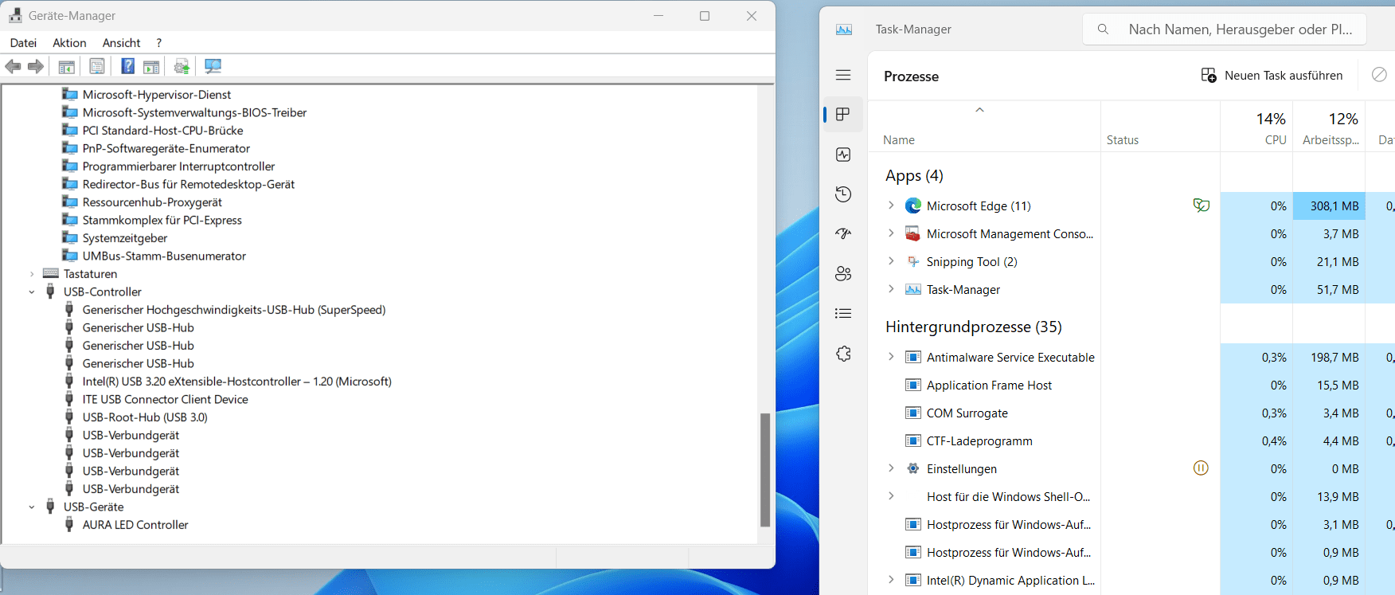Viewport: 1395px width, 595px height.
Task: Click the update driver toolbar icon
Action: pos(182,67)
